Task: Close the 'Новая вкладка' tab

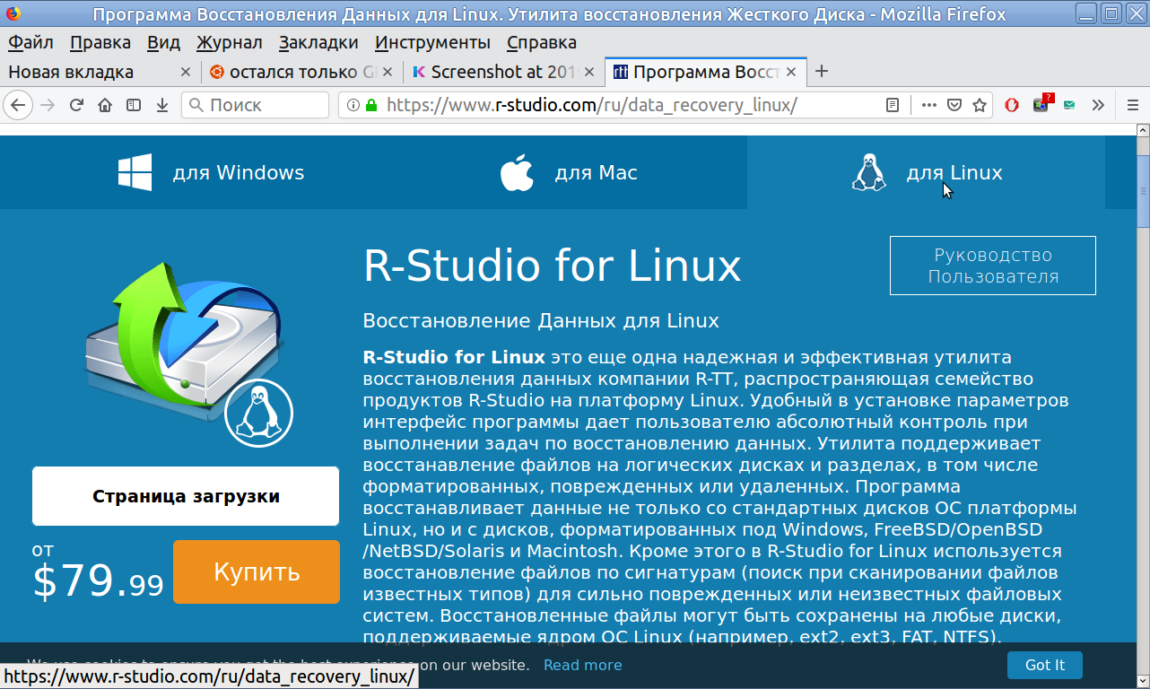Action: [186, 72]
